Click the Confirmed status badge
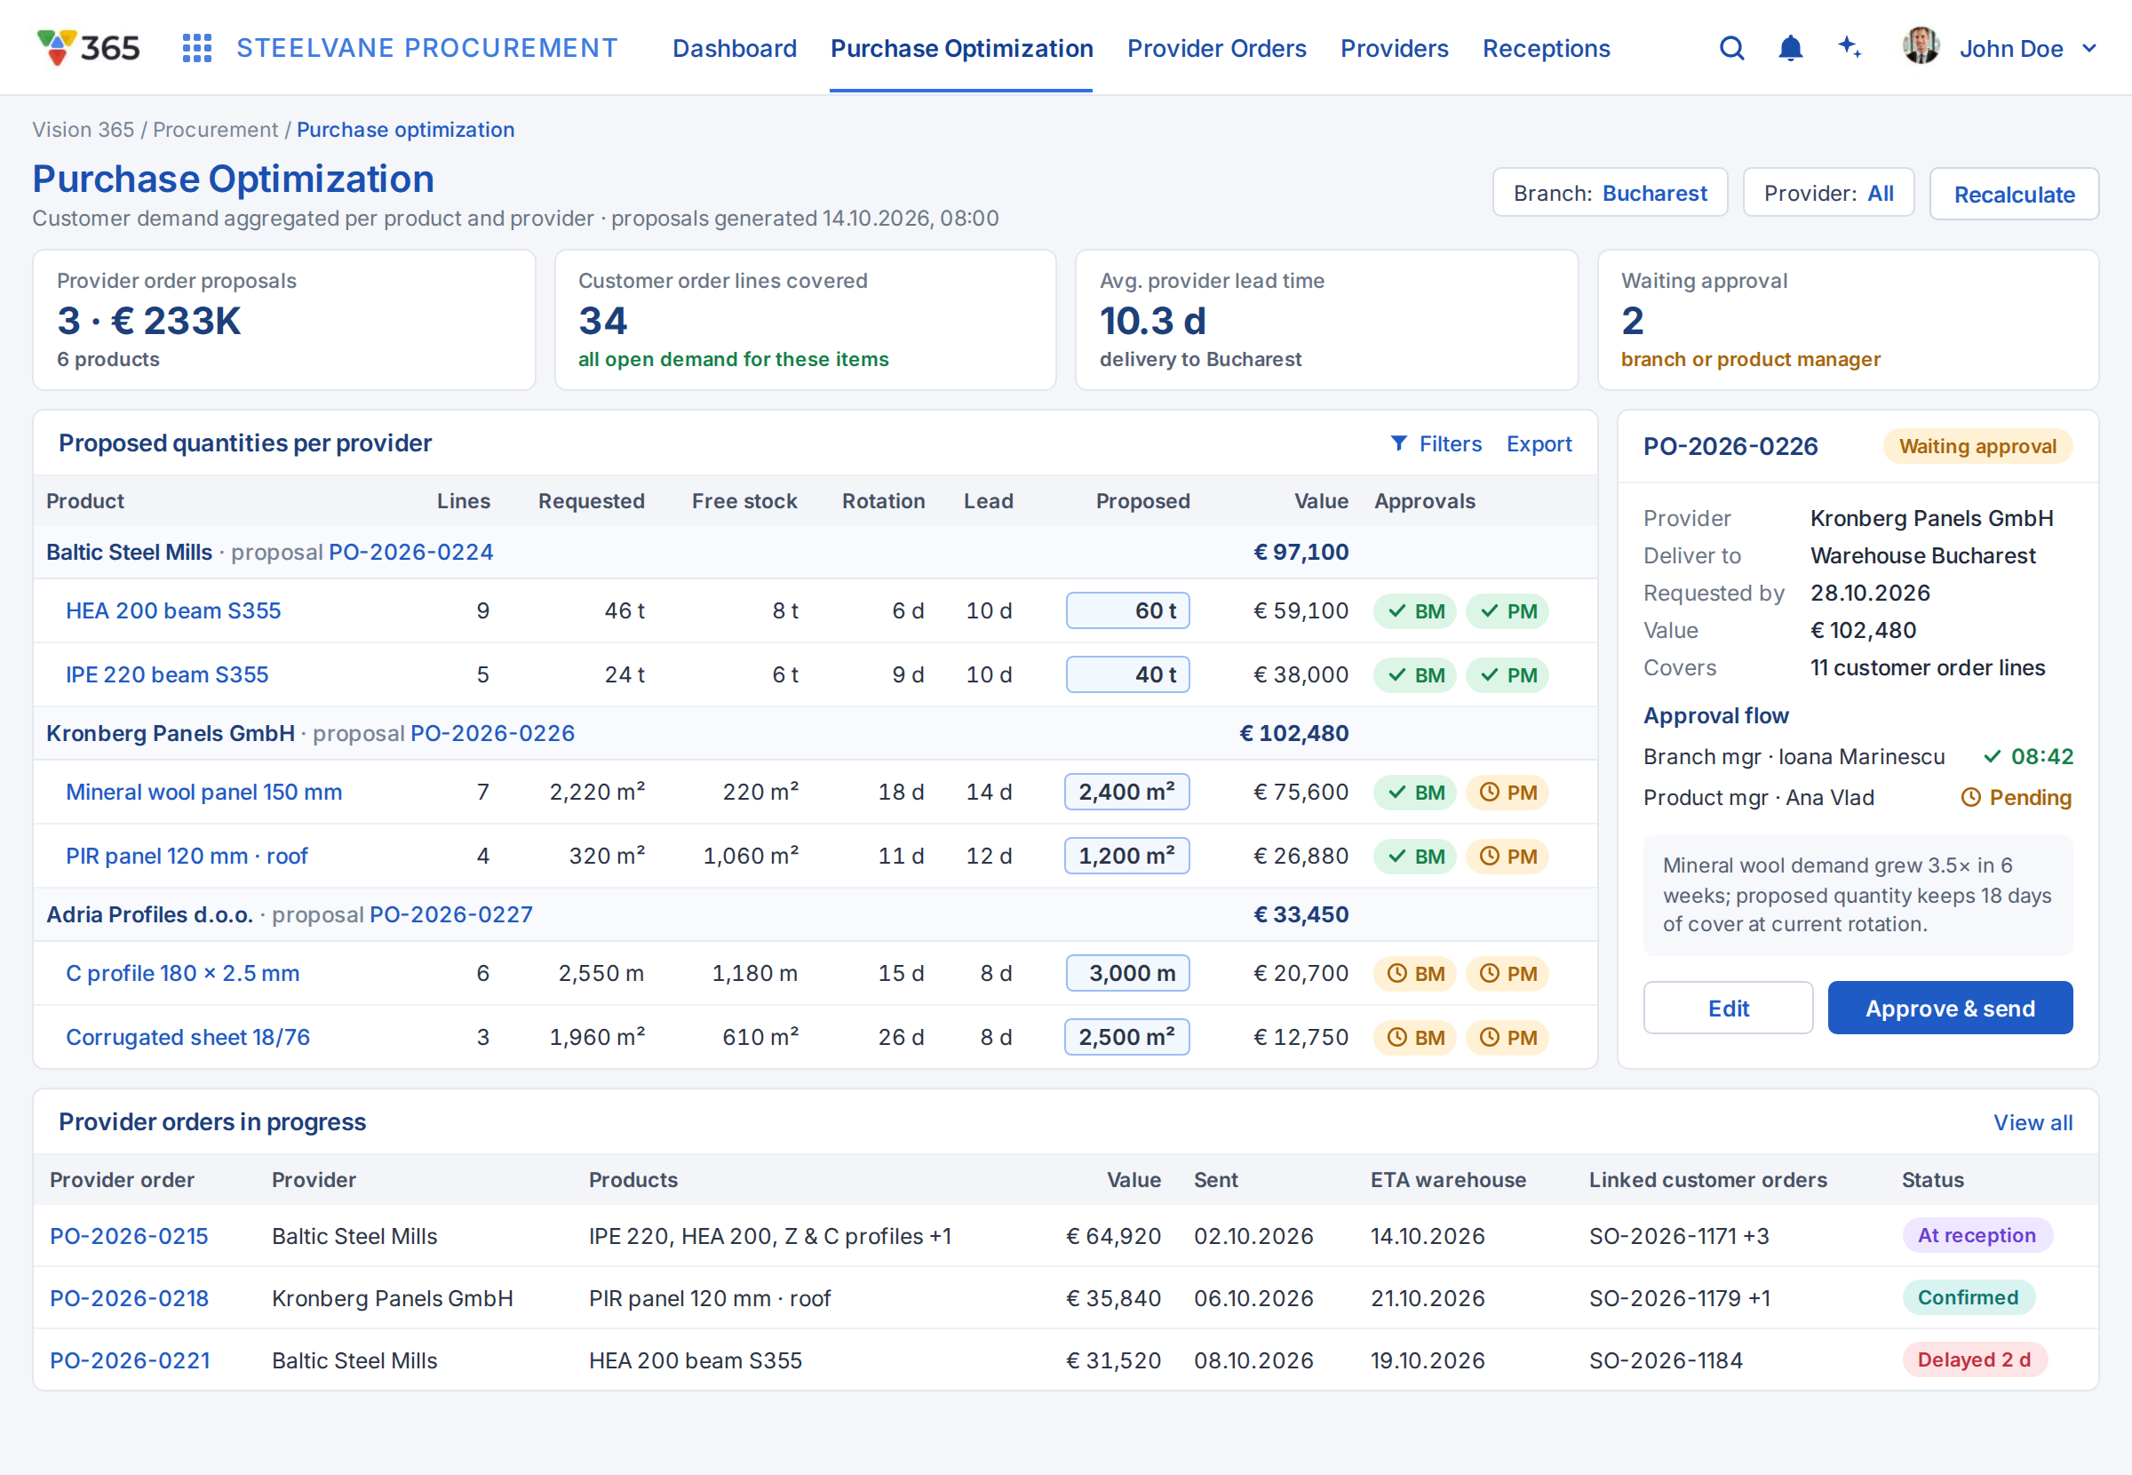Viewport: 2132px width, 1475px height. click(1969, 1297)
